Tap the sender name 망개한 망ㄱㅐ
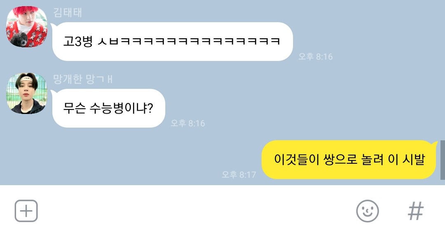 83,79
